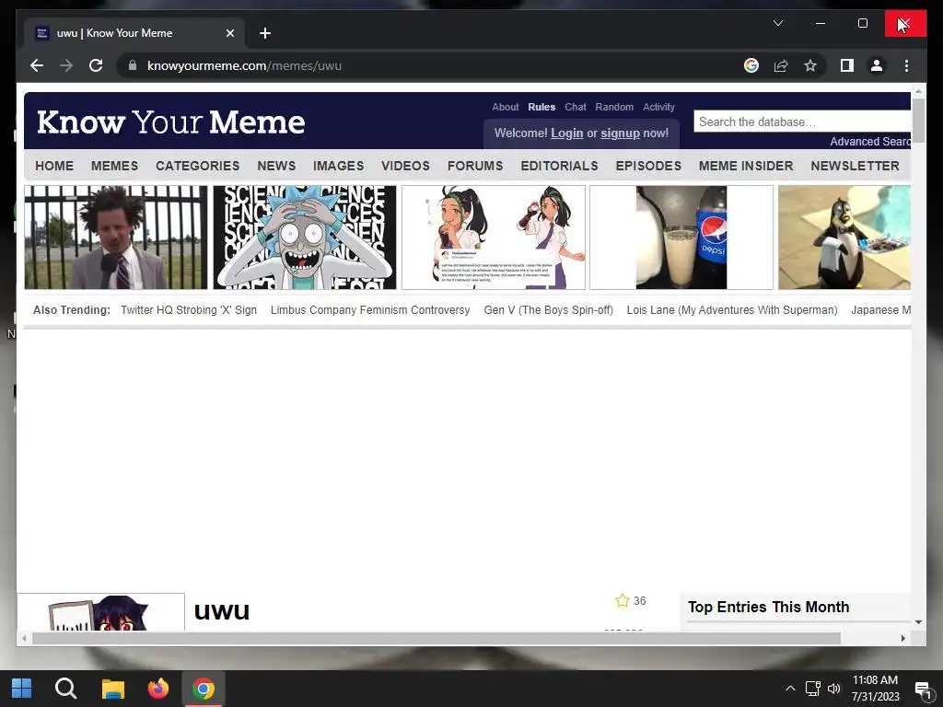Image resolution: width=943 pixels, height=707 pixels.
Task: Open the Activity link
Action: (x=658, y=107)
